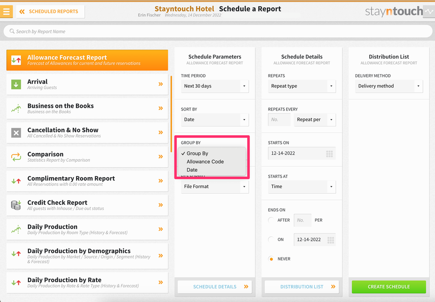Screen dimensions: 435x302
Task: Click the Daily Production by Demographics icon
Action: [x=16, y=253]
